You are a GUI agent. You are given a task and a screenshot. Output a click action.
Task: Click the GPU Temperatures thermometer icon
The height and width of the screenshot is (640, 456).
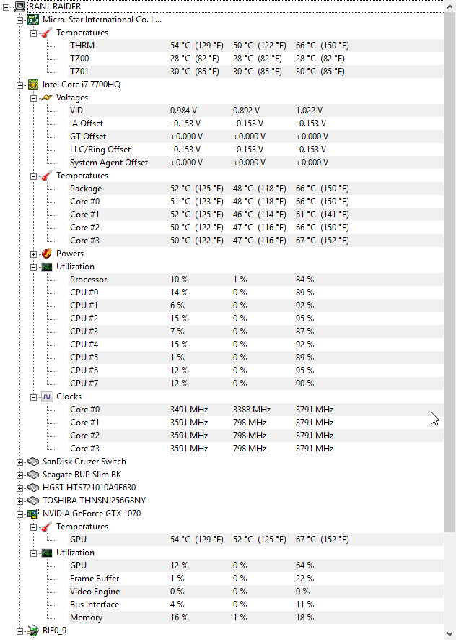click(x=47, y=527)
